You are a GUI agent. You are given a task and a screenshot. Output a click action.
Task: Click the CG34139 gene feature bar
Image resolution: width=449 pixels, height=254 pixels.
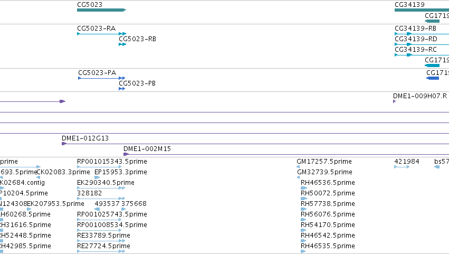pos(422,10)
